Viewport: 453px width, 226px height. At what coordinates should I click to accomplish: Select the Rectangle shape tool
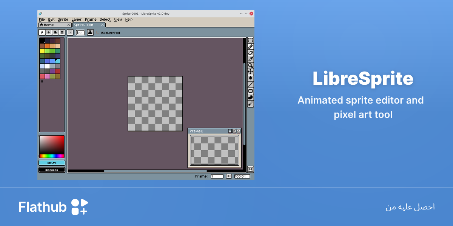[x=250, y=91]
